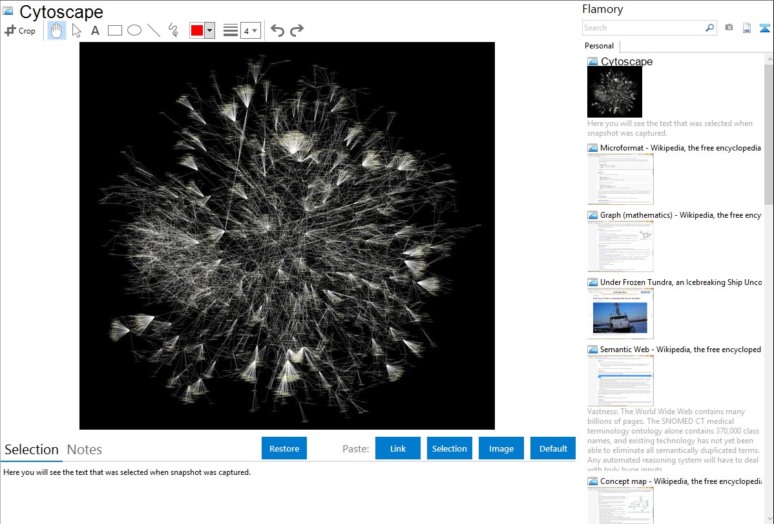Image resolution: width=774 pixels, height=524 pixels.
Task: Open the color picker dropdown arrow
Action: (x=209, y=30)
